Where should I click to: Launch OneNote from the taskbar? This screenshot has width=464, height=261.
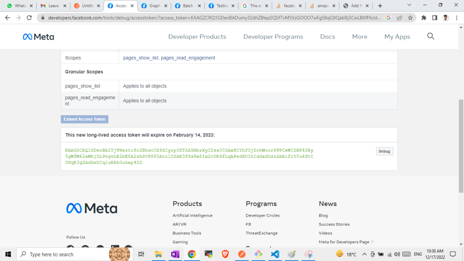click(175, 254)
